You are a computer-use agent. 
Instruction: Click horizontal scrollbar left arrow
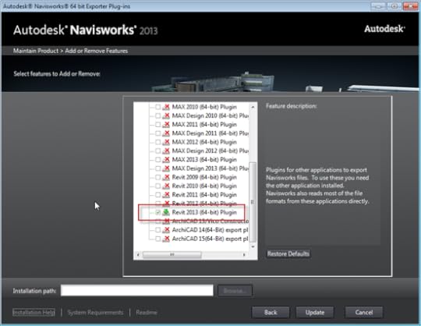point(138,254)
